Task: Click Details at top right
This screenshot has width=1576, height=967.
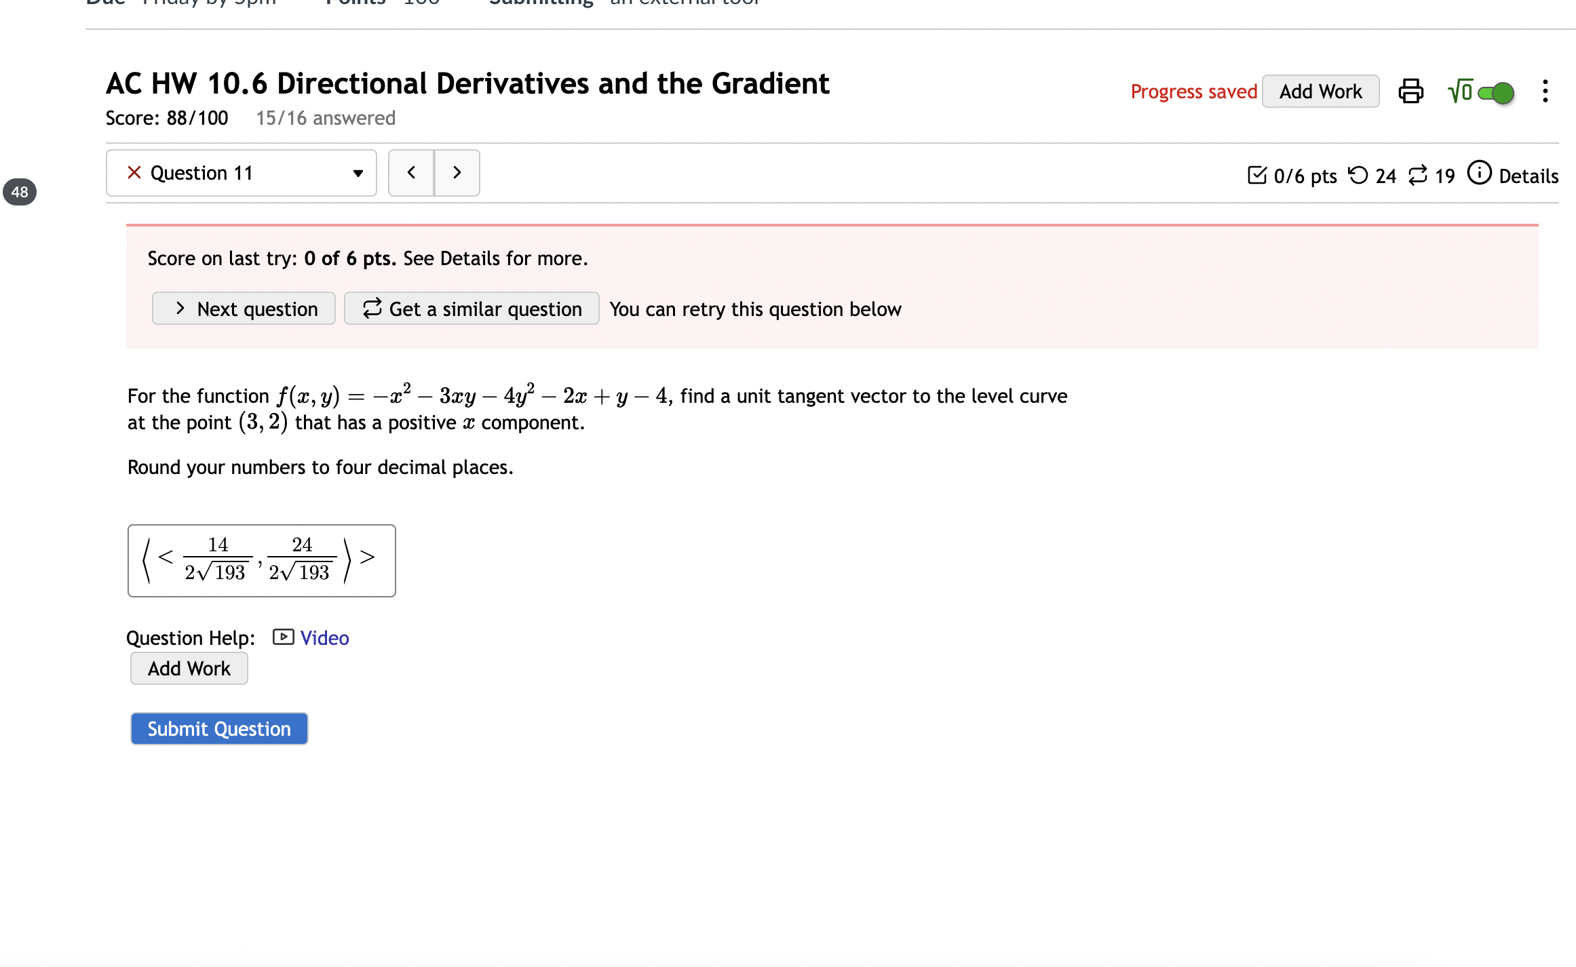Action: [x=1529, y=176]
